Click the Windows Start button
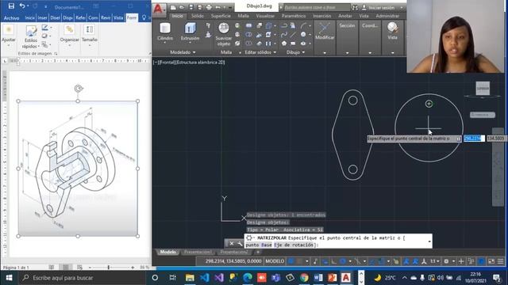Image resolution: width=508 pixels, height=285 pixels. (x=9, y=278)
